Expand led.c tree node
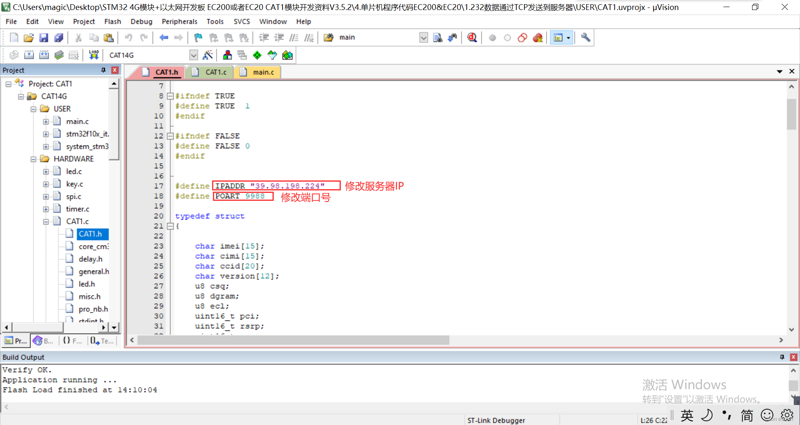The image size is (800, 425). pos(46,172)
